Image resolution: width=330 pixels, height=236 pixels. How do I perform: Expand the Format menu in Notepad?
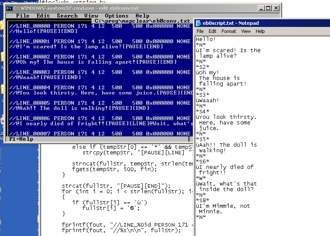pyautogui.click(x=229, y=31)
